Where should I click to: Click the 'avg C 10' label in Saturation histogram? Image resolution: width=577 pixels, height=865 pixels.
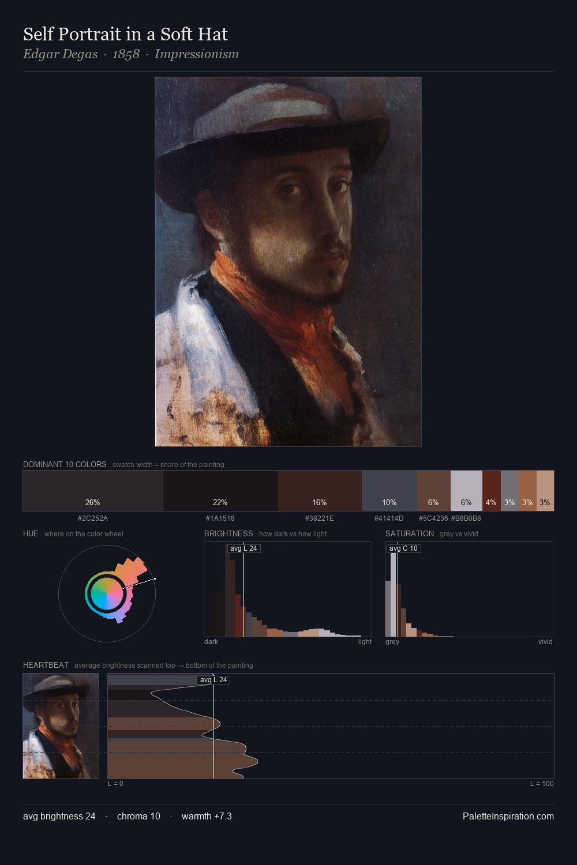403,548
